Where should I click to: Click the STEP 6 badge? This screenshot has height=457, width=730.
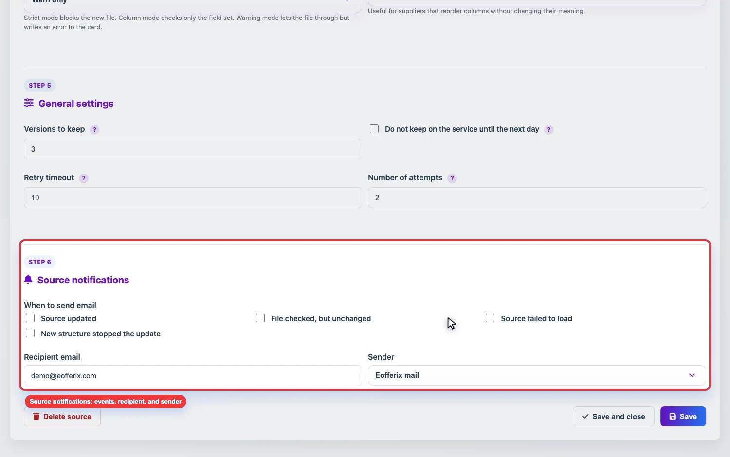40,262
